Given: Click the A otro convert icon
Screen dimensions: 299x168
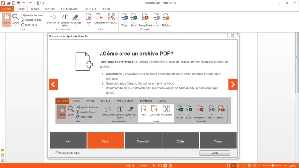Looking at the screenshot, I should (157, 20).
